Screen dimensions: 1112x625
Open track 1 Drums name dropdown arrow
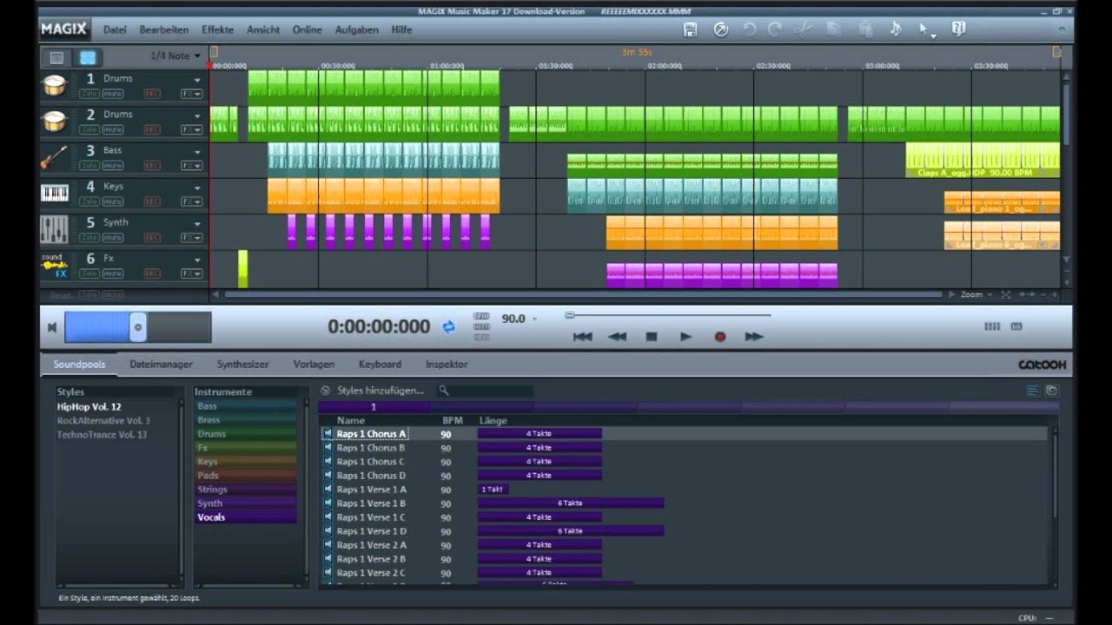(x=197, y=80)
